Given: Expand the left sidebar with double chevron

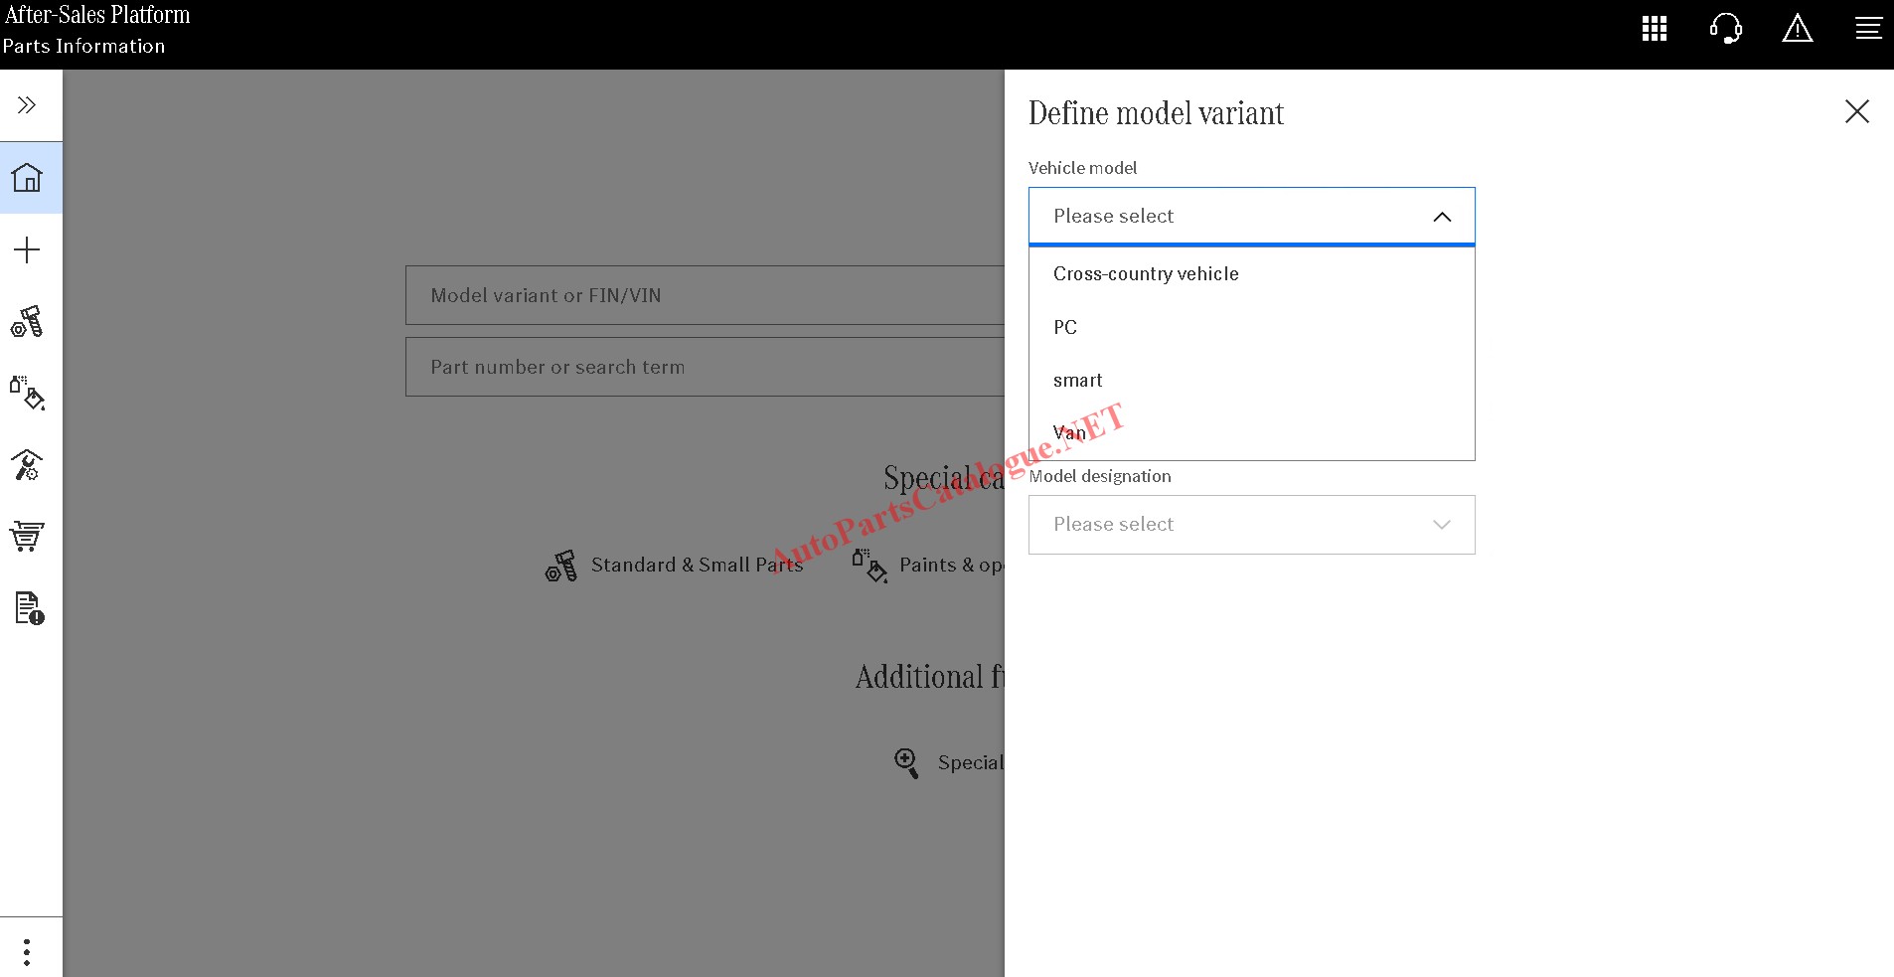Looking at the screenshot, I should coord(27,105).
